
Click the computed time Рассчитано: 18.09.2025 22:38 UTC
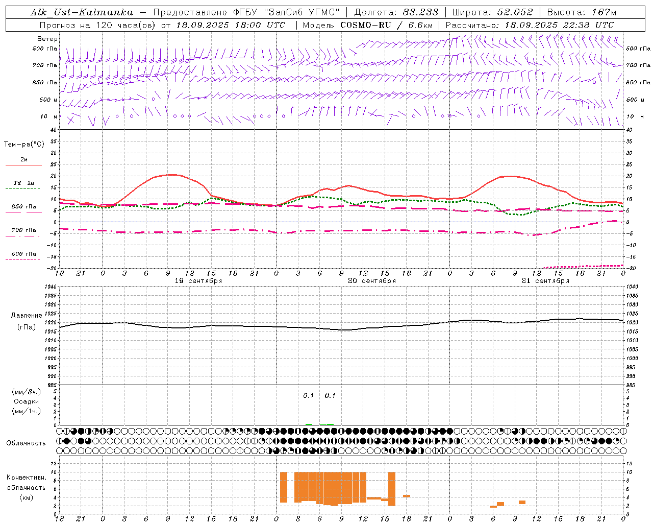[530, 25]
